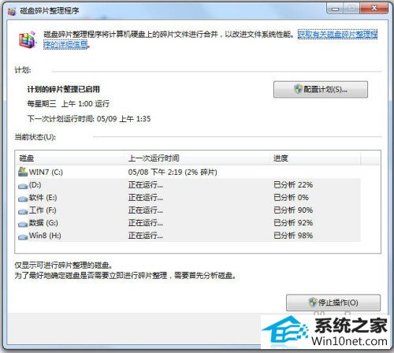Click 正在运行... status in the Win8 (H:) row

[146, 236]
